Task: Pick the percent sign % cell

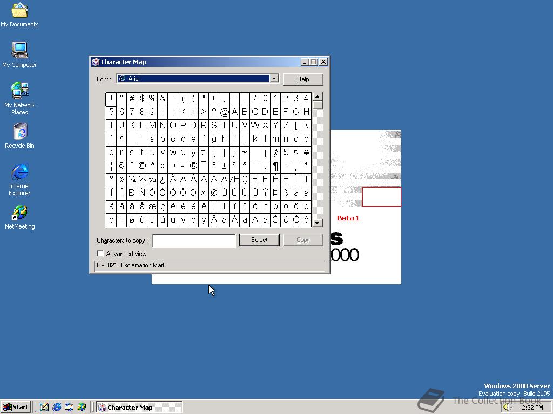Action: pos(152,99)
